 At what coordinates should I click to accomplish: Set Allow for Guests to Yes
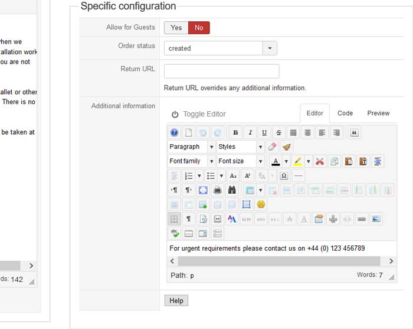(176, 28)
